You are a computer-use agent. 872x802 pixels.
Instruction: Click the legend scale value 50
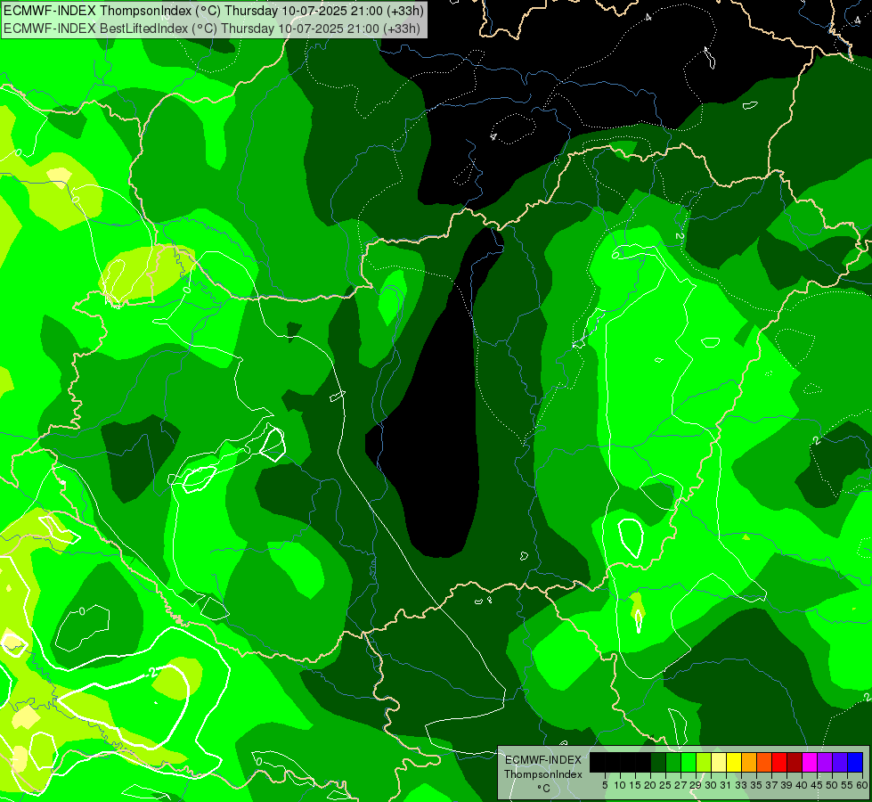(x=831, y=785)
